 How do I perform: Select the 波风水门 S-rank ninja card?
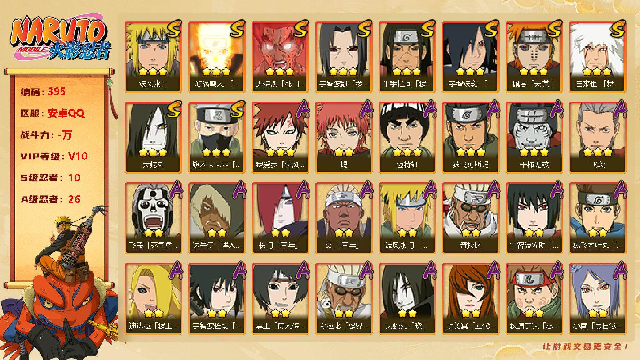click(153, 57)
